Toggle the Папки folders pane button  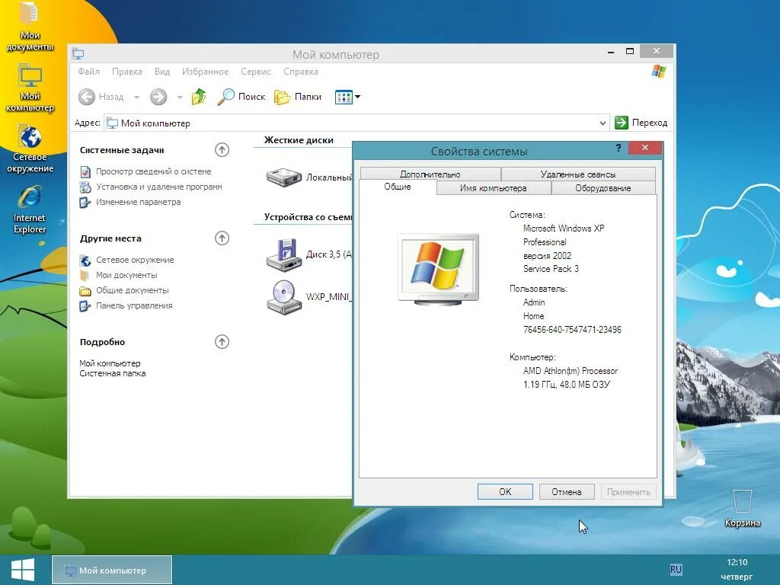(x=298, y=97)
